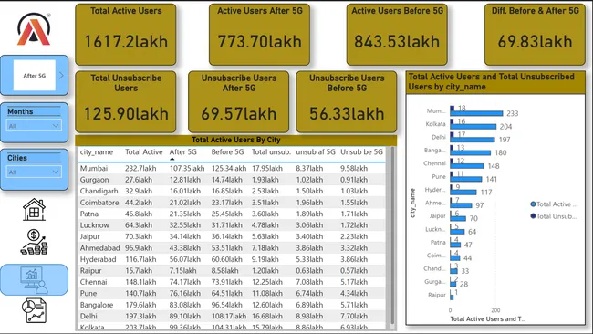Click Kolkata's 204 bar in chart

tap(473, 127)
